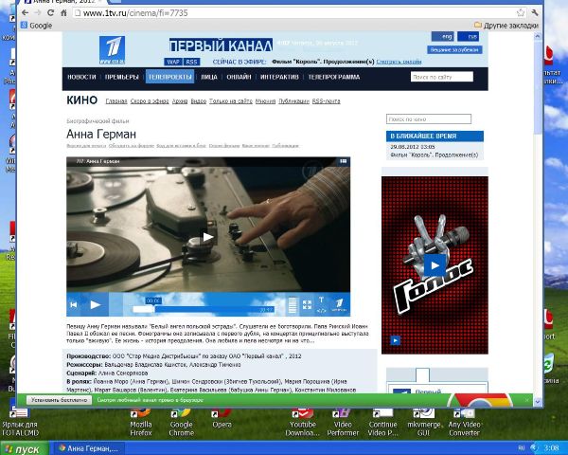The height and width of the screenshot is (455, 568).
Task: Open the browser home page icon
Action: pos(63,13)
